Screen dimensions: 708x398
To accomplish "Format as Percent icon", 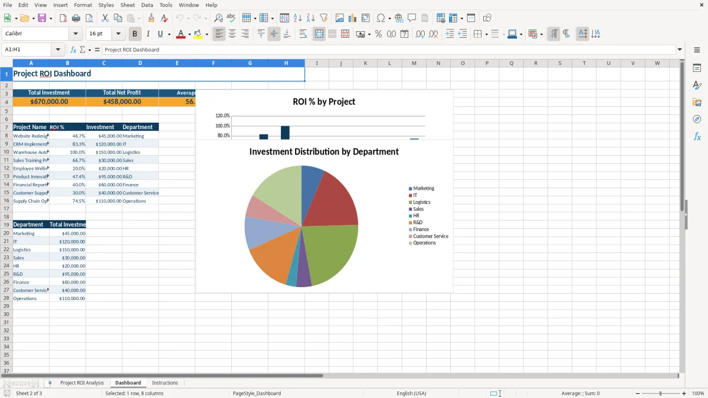I will [x=378, y=34].
